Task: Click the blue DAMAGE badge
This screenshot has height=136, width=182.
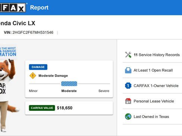Action: click(x=38, y=67)
